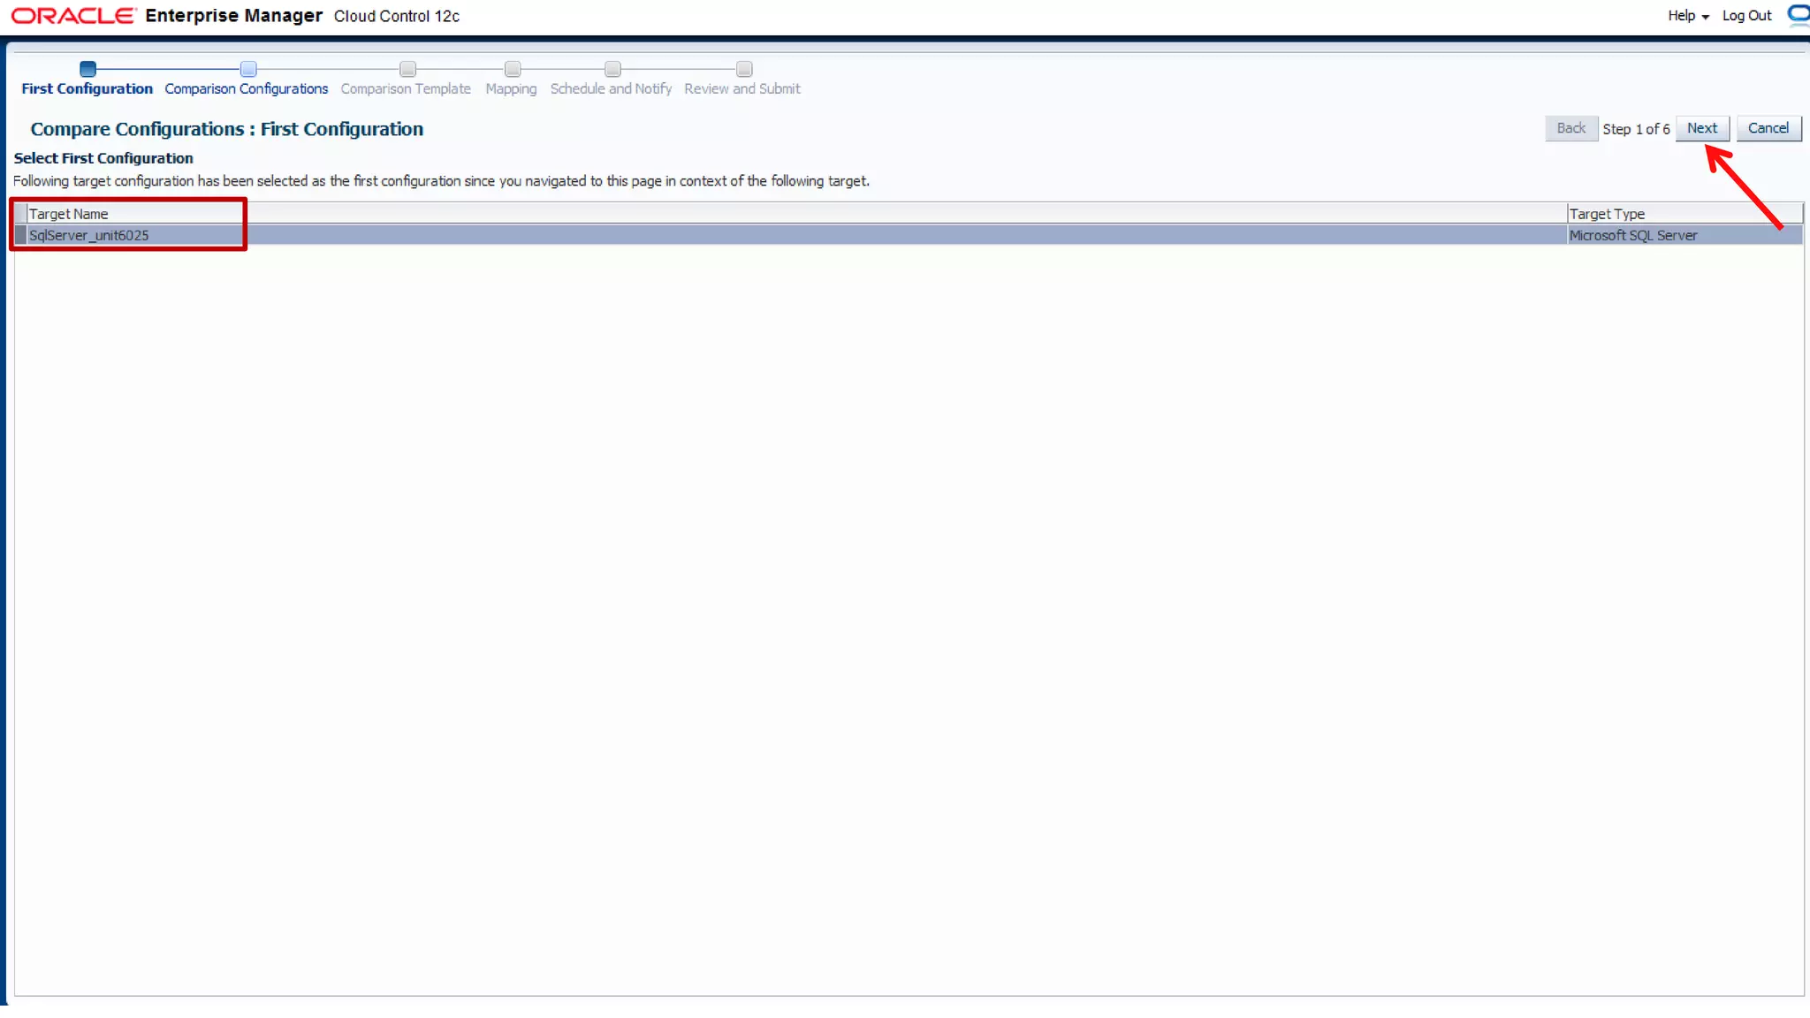Click the First Configuration step marker icon
1810x1018 pixels.
point(87,69)
